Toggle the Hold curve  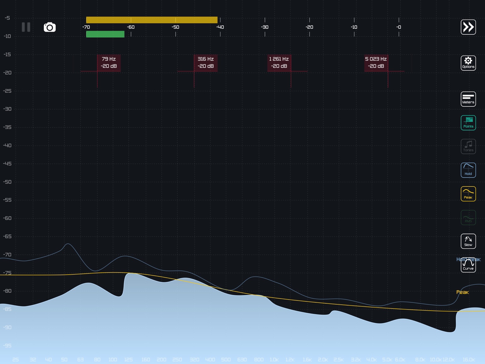coord(468,170)
